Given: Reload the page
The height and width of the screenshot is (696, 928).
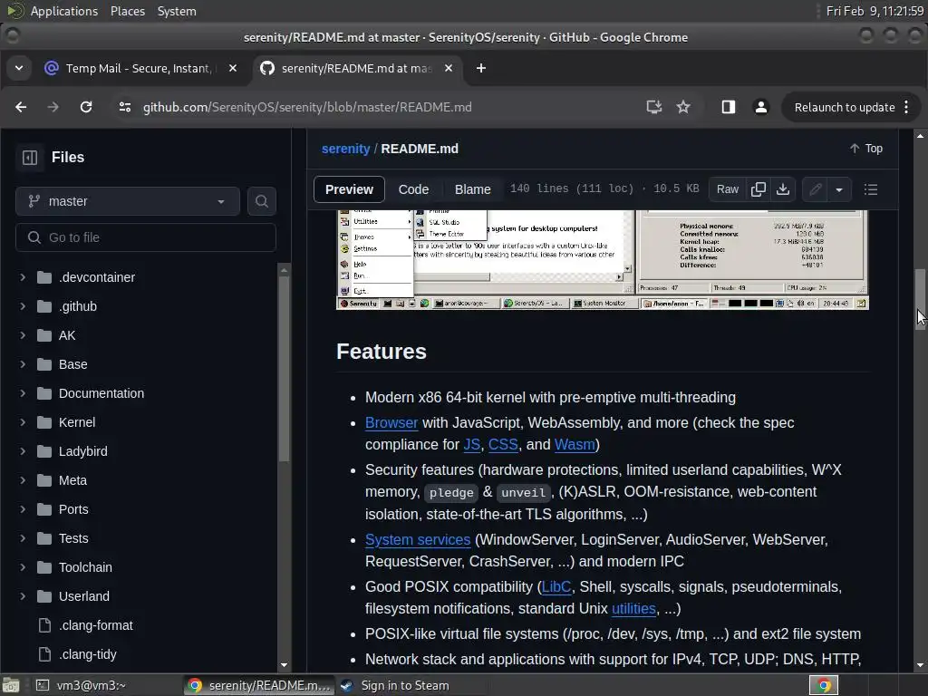Looking at the screenshot, I should click(x=86, y=107).
